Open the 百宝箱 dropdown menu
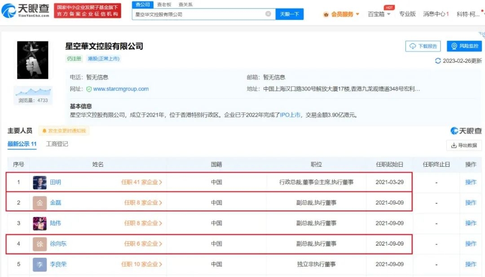Image resolution: width=485 pixels, height=277 pixels. tap(379, 14)
